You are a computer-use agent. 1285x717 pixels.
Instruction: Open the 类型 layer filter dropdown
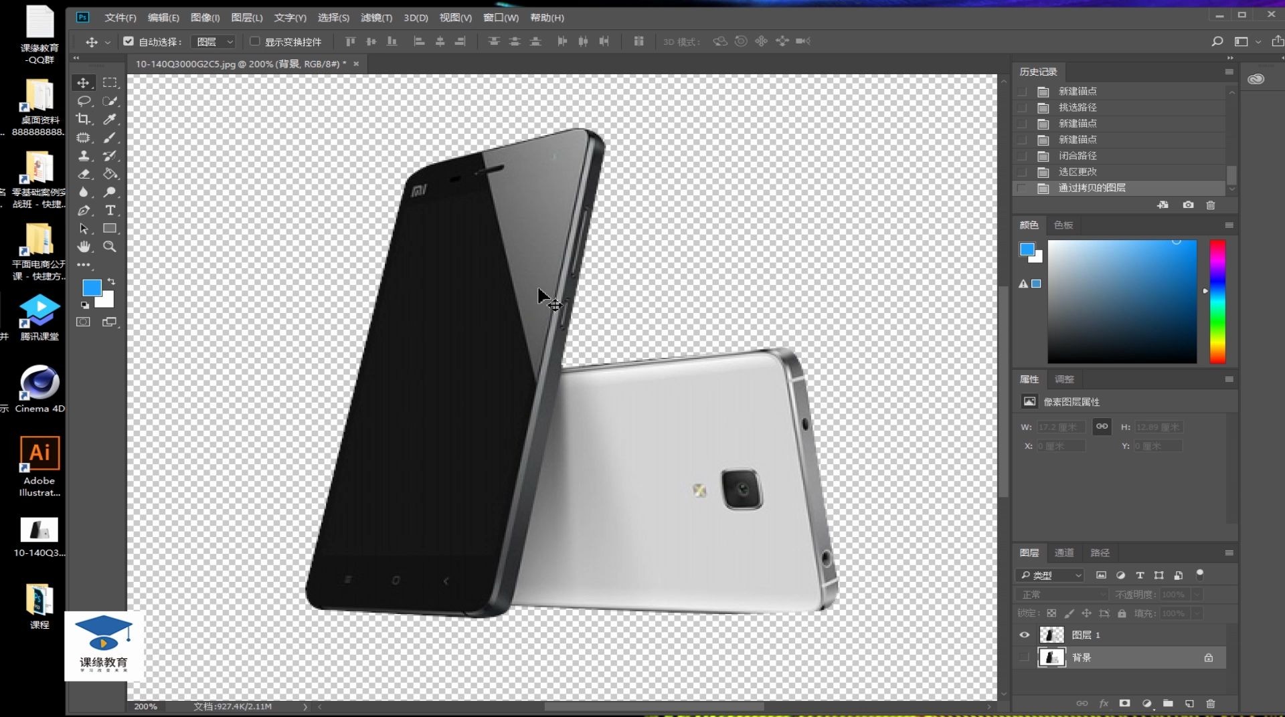pyautogui.click(x=1049, y=575)
